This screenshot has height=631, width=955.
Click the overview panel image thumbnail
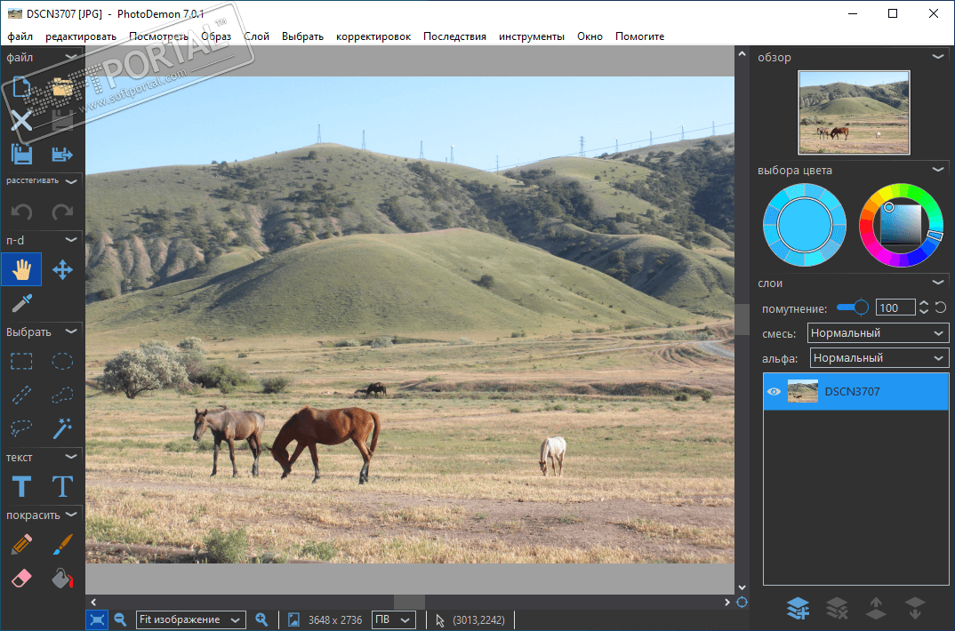(x=854, y=113)
